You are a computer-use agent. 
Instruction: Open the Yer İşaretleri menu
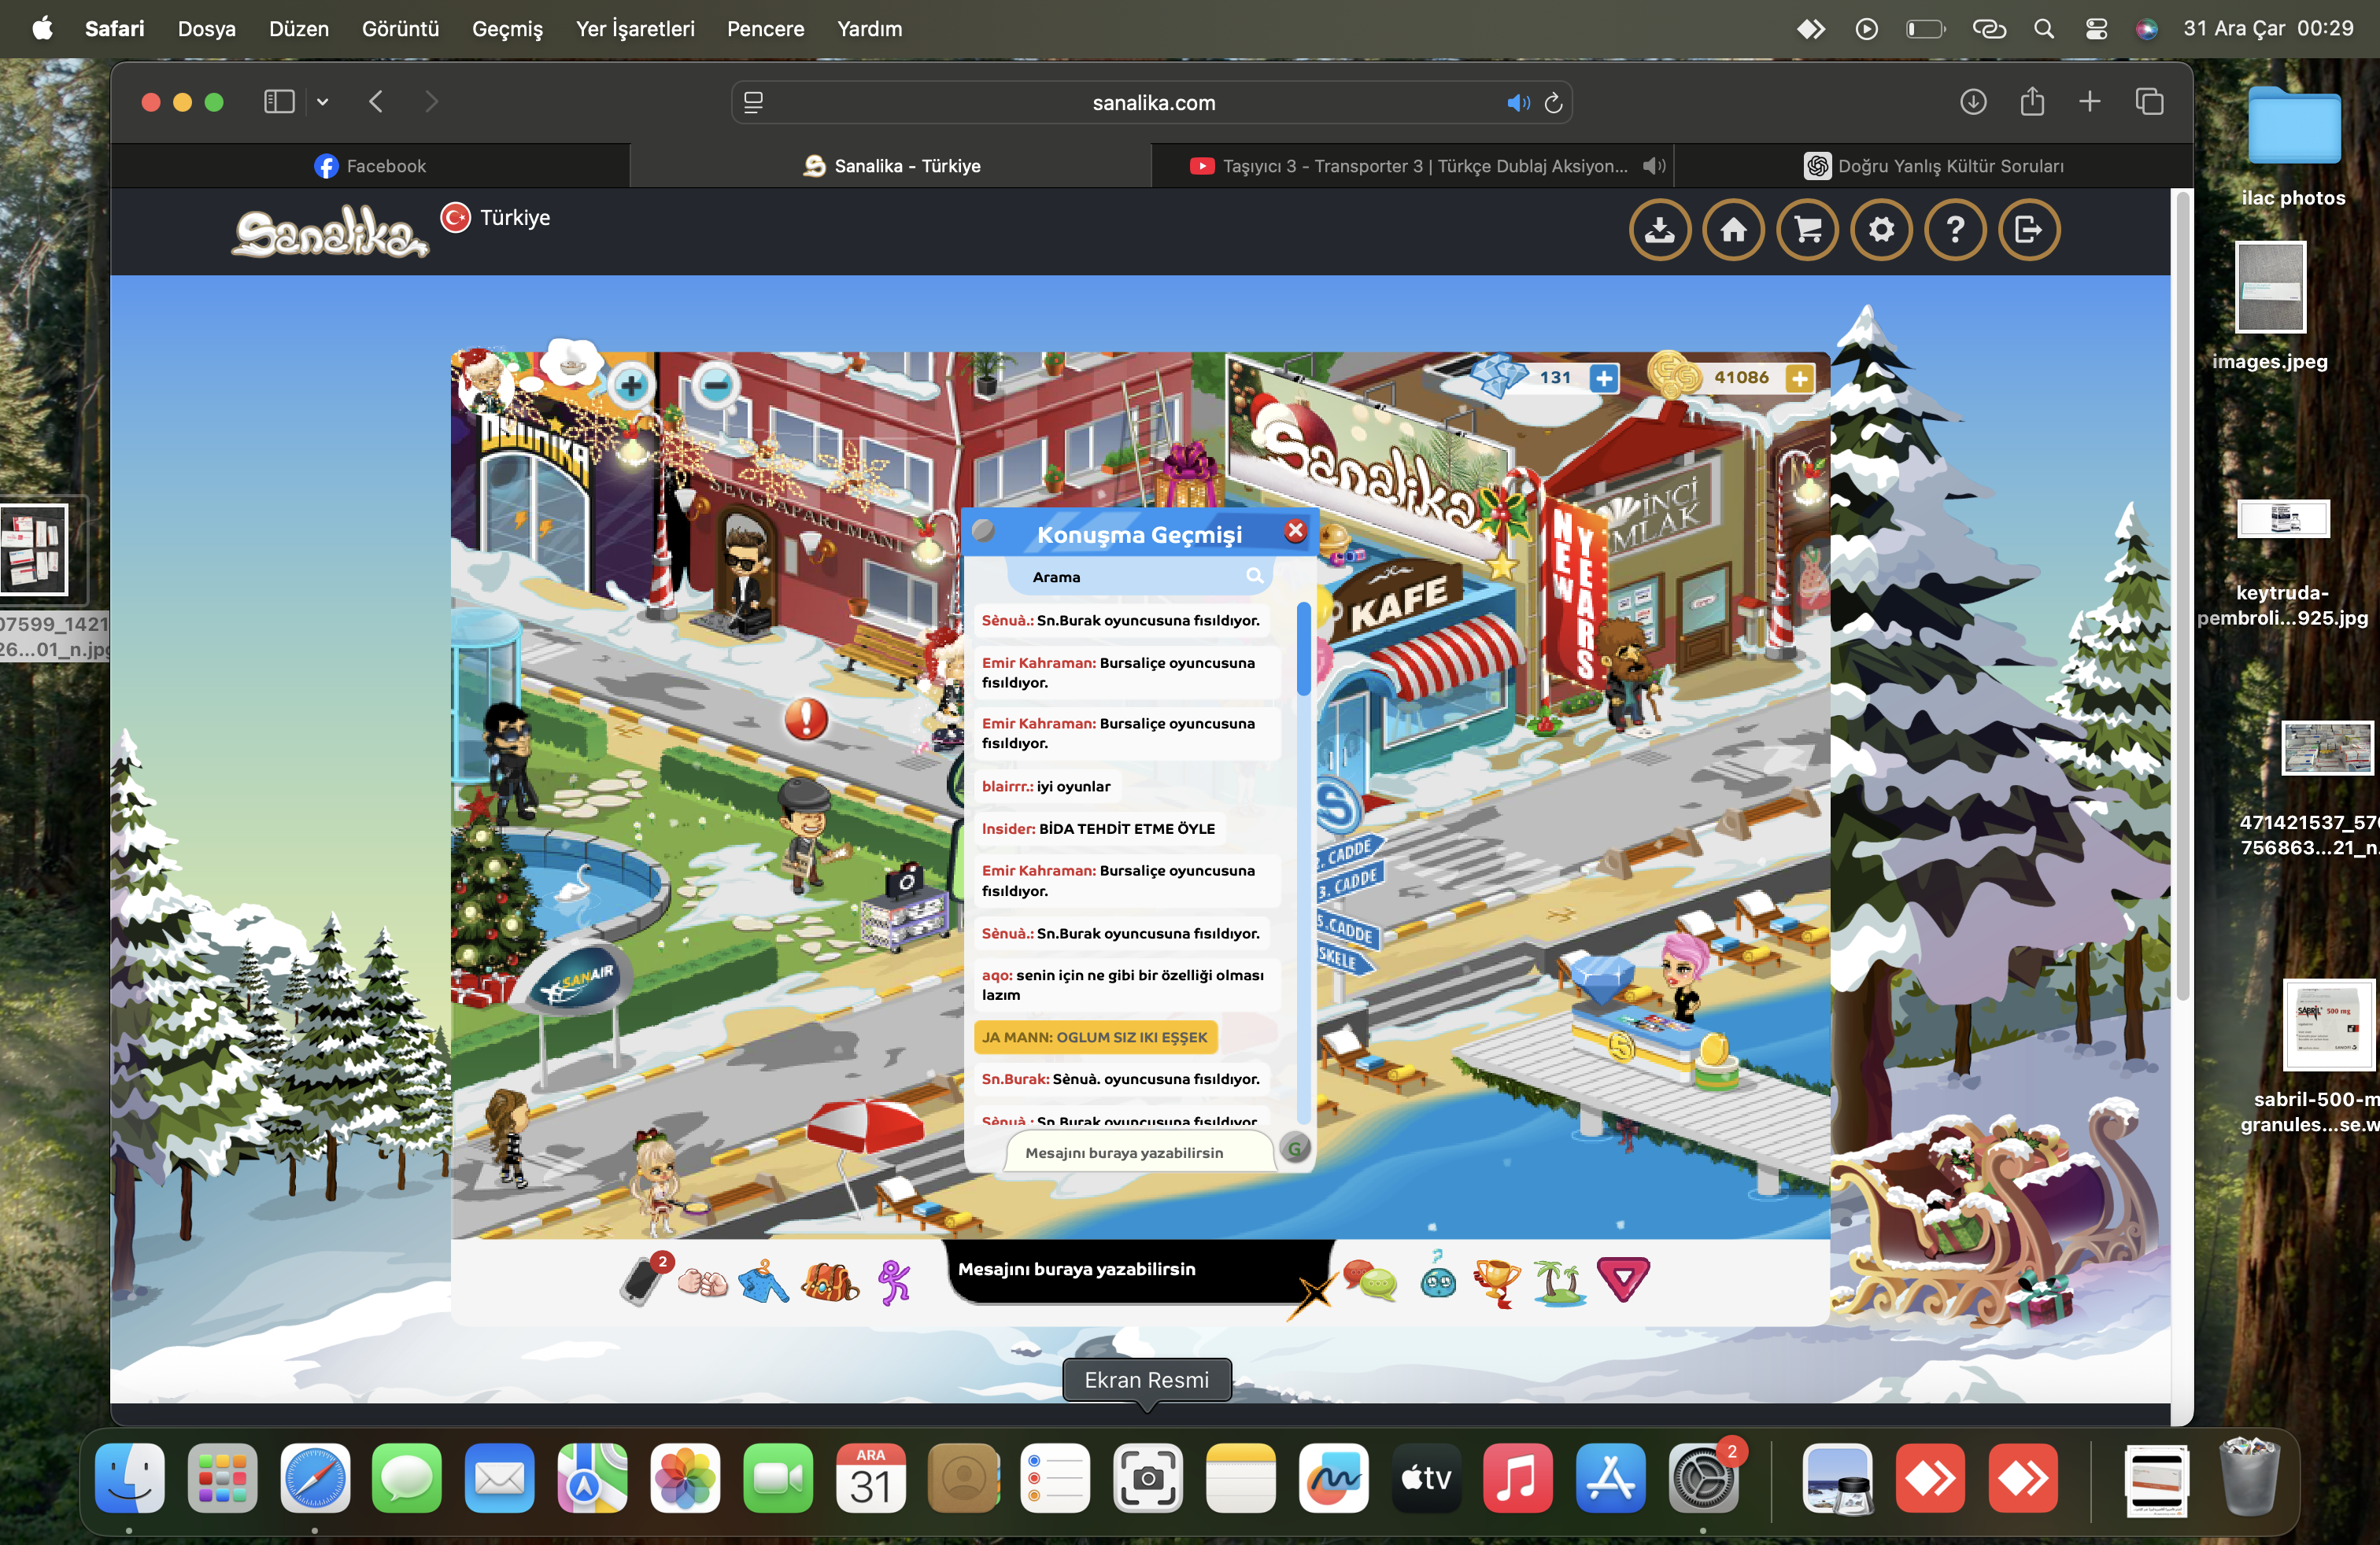pos(635,29)
